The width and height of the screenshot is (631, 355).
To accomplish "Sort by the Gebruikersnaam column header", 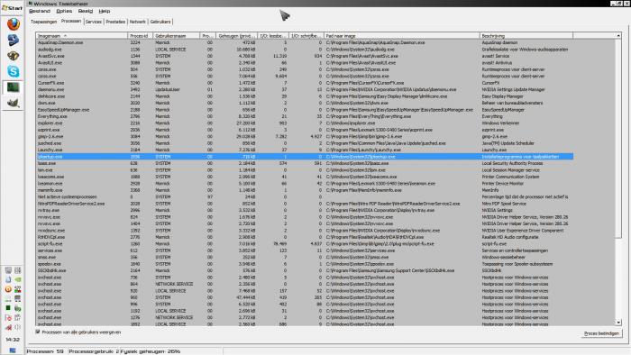I will pos(177,36).
